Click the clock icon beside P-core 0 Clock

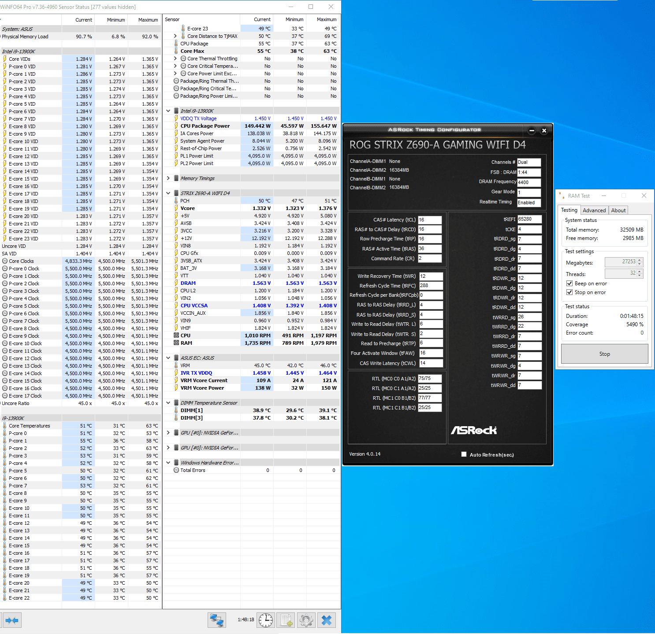(x=5, y=269)
